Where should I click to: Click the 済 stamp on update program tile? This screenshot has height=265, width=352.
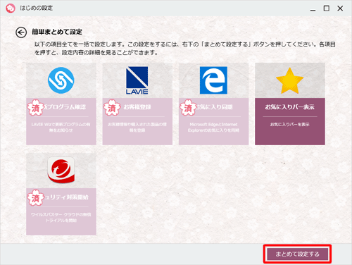click(x=35, y=108)
